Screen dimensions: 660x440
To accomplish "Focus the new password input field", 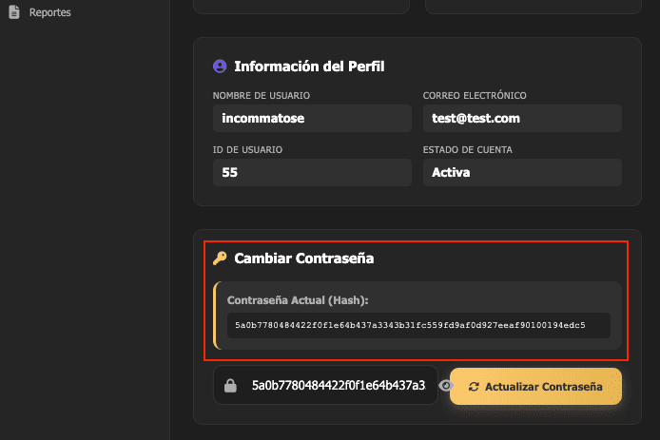I will pos(338,386).
